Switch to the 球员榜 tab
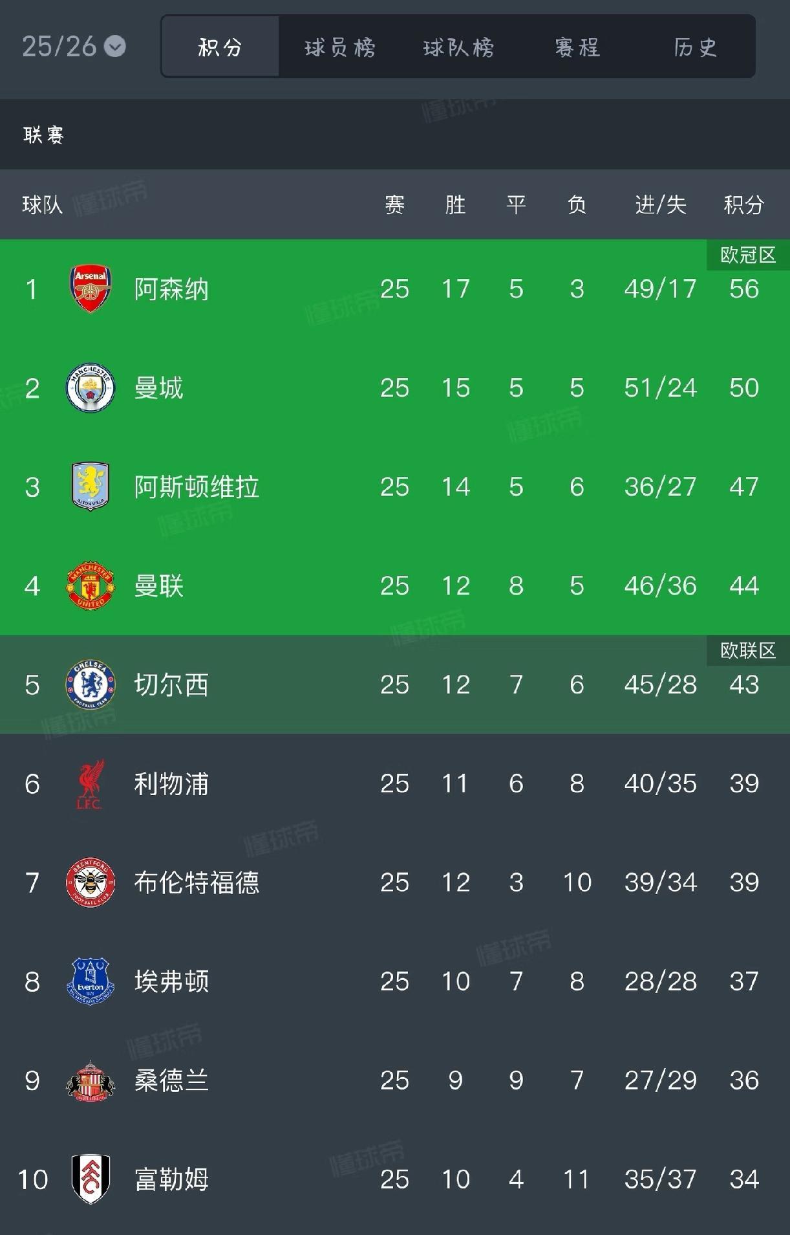790x1235 pixels. coord(339,47)
